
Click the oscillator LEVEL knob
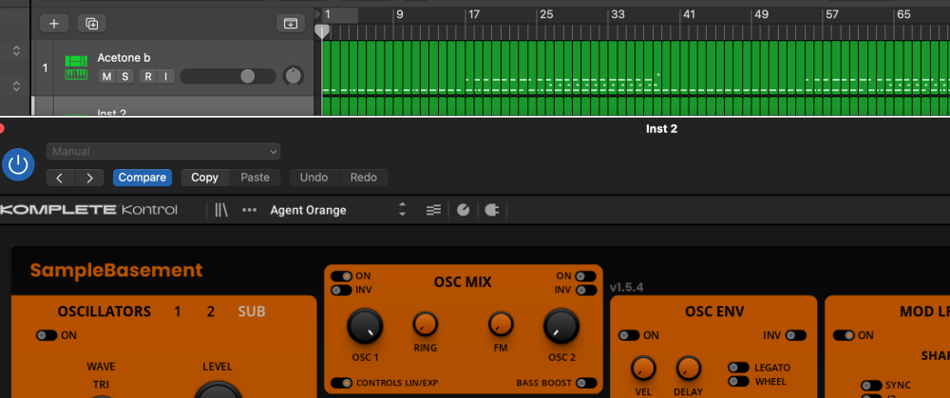[218, 389]
